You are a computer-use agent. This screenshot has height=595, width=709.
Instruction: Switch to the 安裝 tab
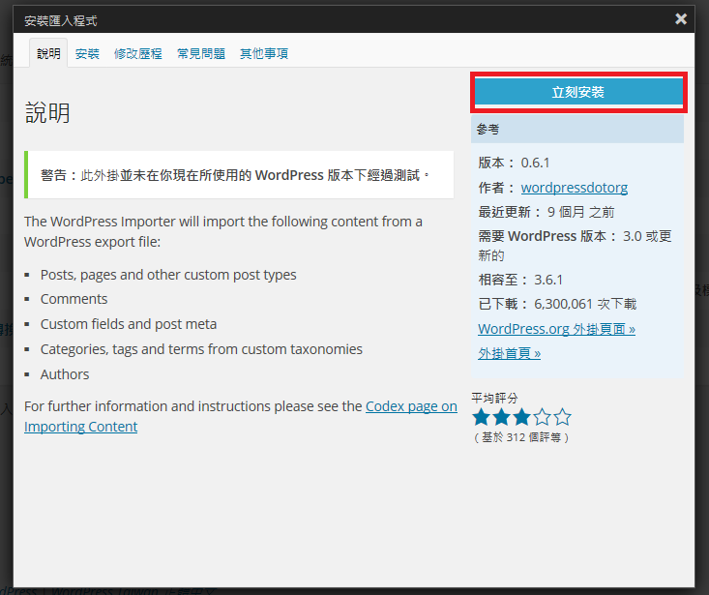point(87,54)
